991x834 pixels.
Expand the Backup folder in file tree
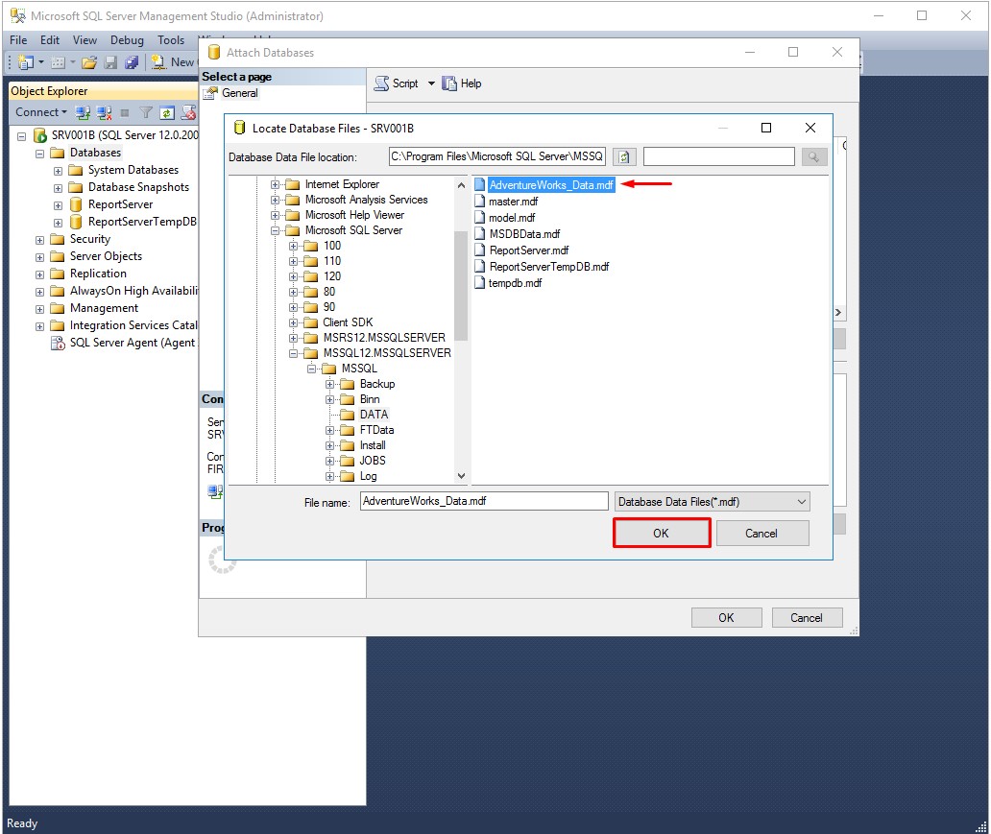pyautogui.click(x=330, y=384)
